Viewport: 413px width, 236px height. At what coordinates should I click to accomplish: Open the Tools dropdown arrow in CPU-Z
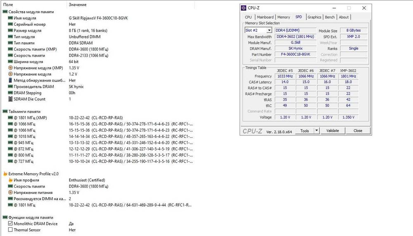[x=317, y=130]
